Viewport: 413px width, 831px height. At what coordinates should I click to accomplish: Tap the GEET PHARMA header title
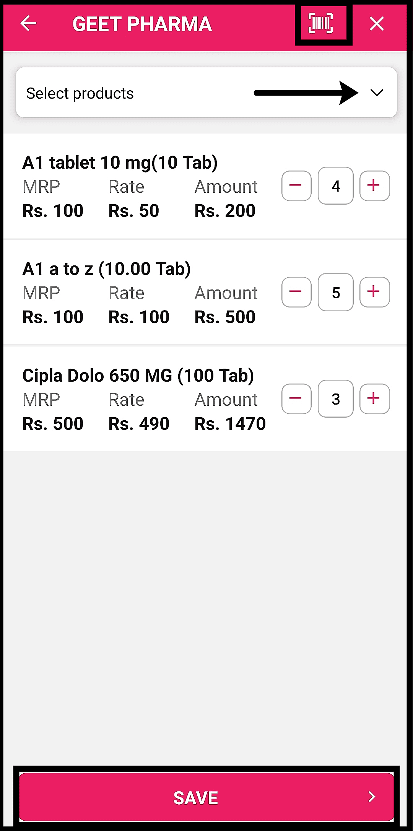(142, 24)
